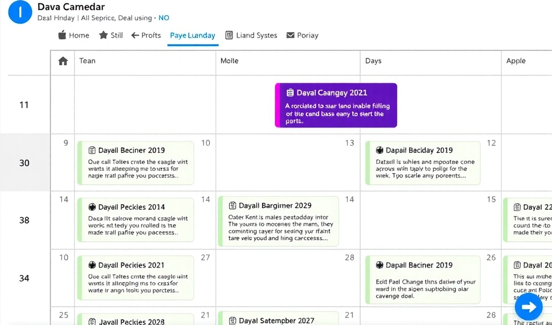The height and width of the screenshot is (325, 552).
Task: Click the Home briefcase icon in the navigation
Action: click(x=61, y=35)
